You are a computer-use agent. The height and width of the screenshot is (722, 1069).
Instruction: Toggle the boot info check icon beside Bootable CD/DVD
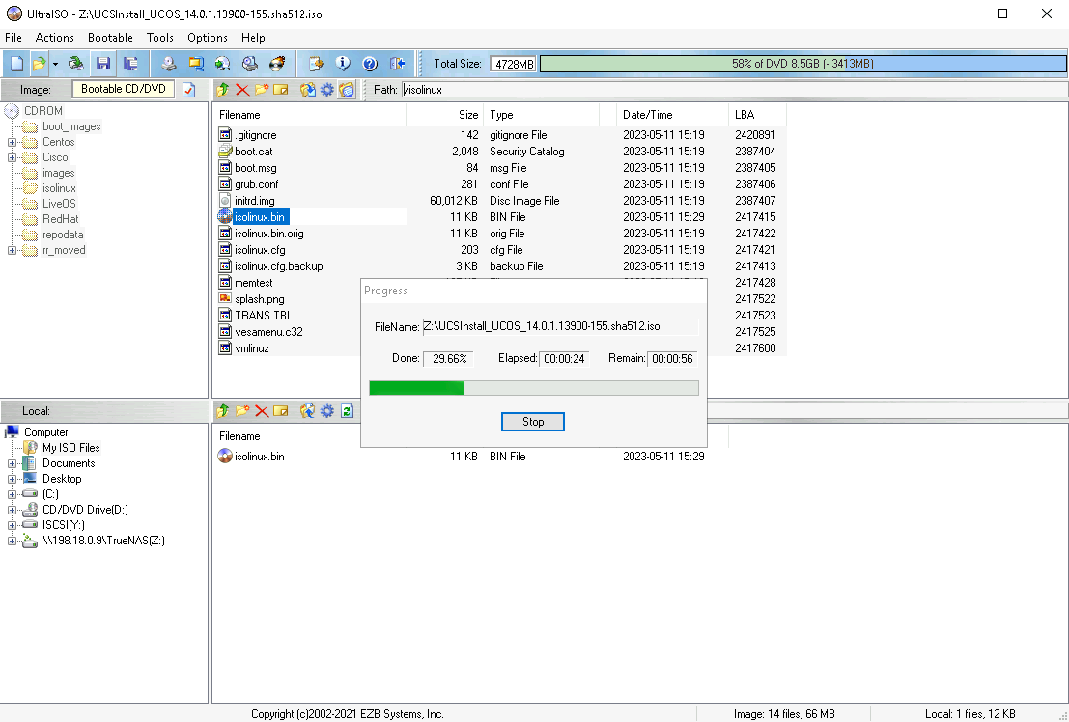click(189, 90)
